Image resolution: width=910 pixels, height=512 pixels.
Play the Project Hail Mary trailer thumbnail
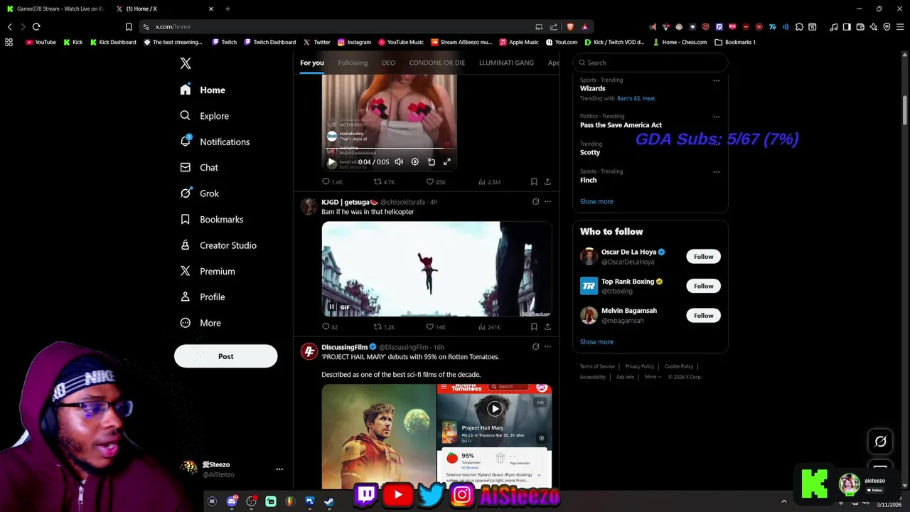click(495, 409)
